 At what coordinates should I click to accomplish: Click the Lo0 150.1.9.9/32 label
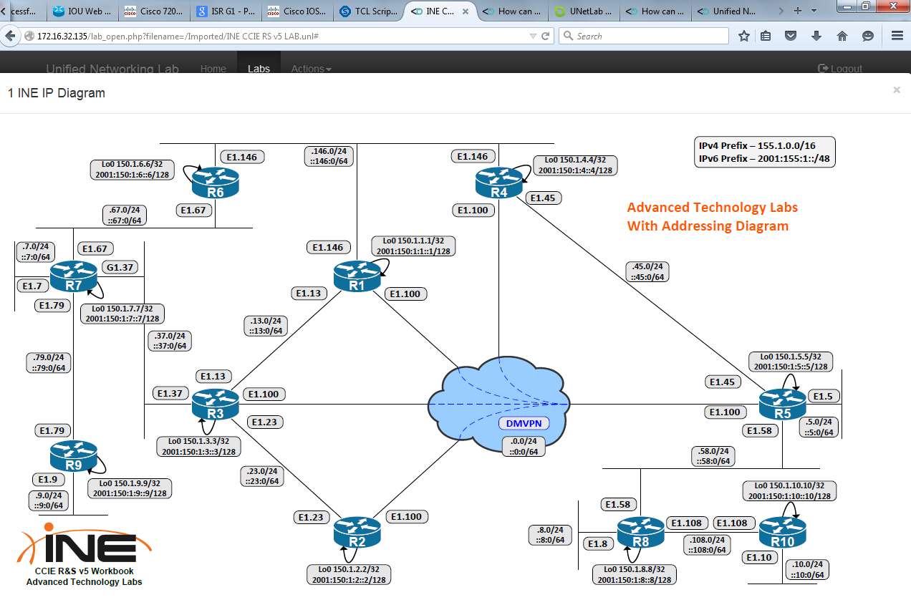coord(130,488)
